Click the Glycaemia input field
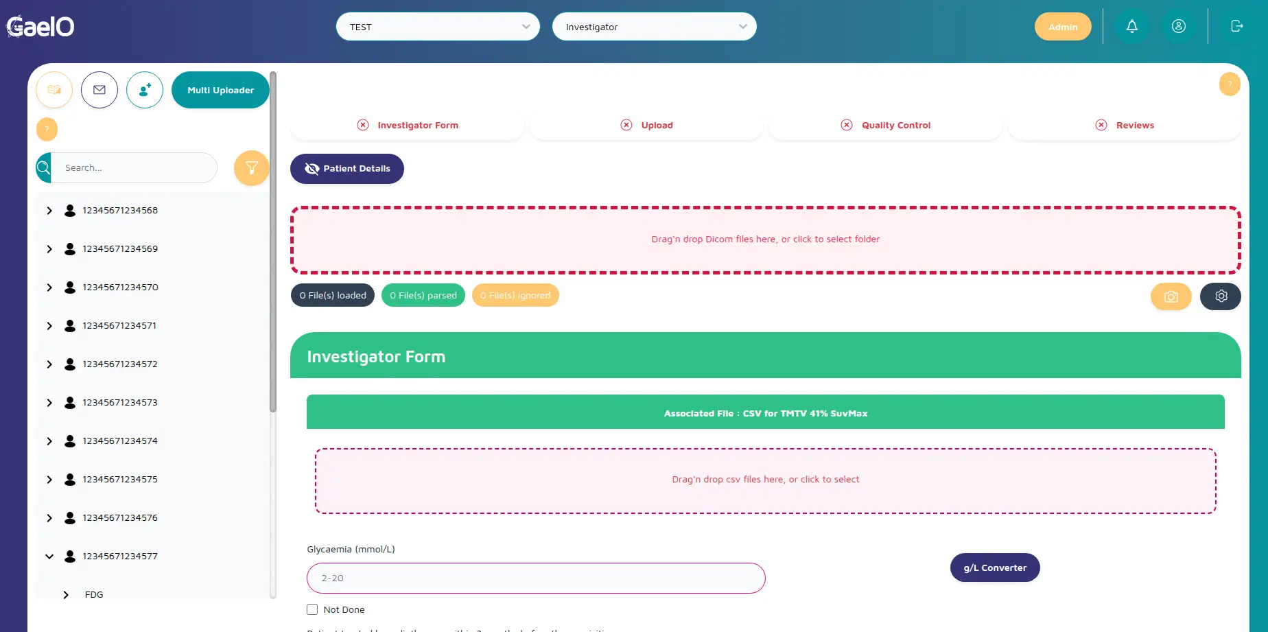1268x632 pixels. (536, 578)
